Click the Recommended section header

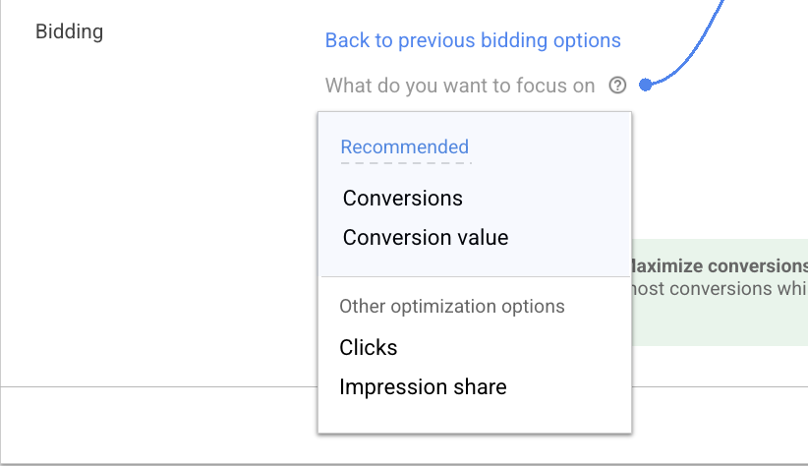point(404,146)
